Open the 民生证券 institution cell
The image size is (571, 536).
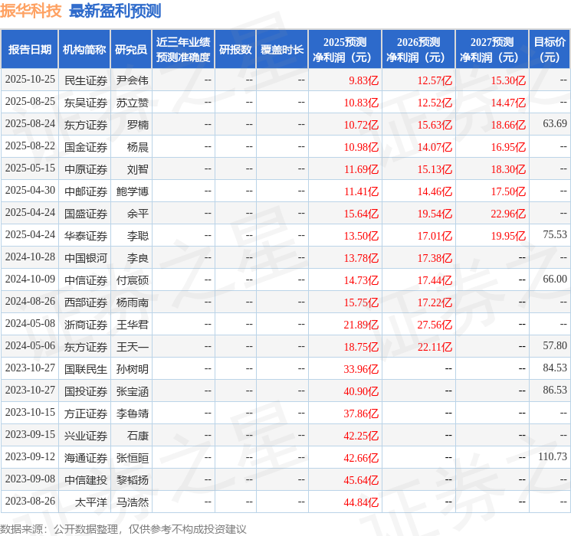click(x=86, y=80)
